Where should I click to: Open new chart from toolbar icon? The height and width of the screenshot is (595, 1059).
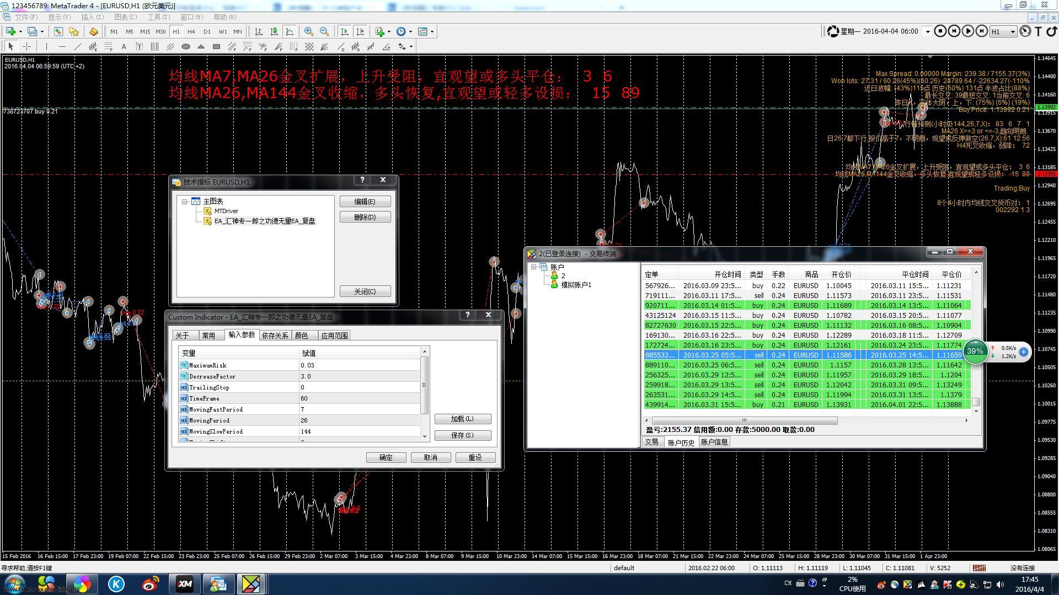[10, 31]
